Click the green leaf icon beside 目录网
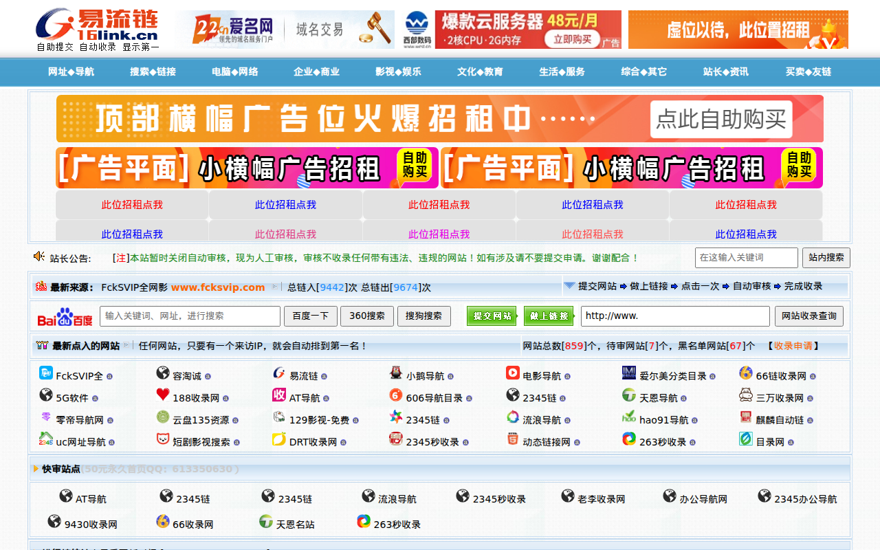 click(746, 439)
